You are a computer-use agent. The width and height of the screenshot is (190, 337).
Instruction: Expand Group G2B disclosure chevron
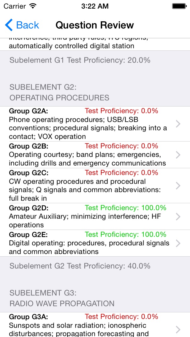click(x=178, y=155)
